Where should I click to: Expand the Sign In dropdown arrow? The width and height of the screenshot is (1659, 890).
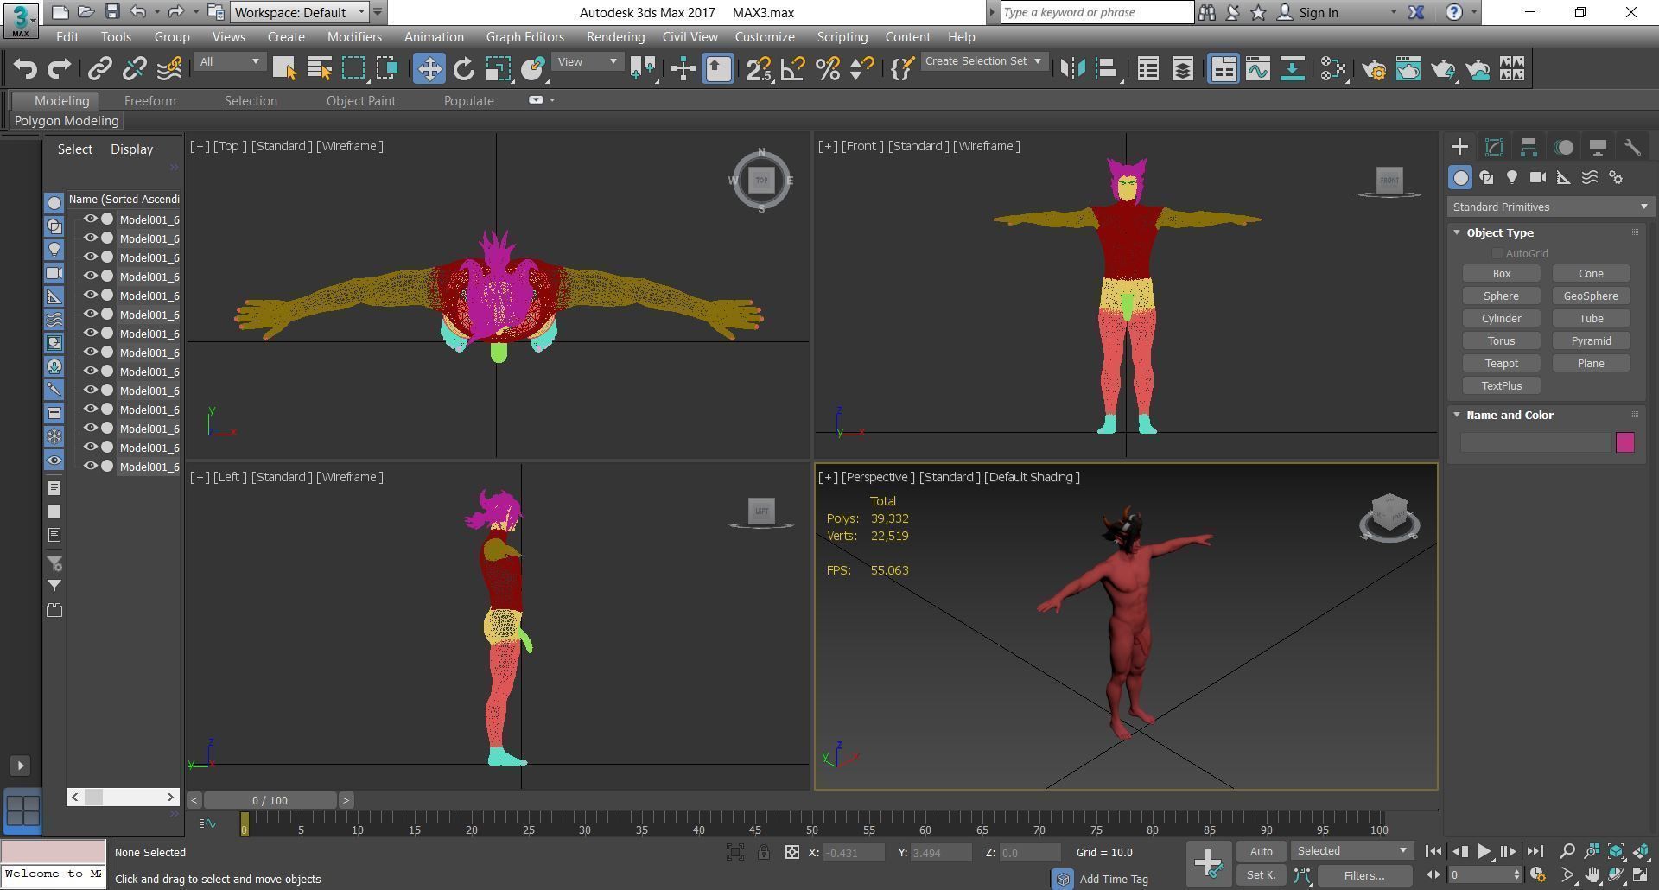(1393, 12)
